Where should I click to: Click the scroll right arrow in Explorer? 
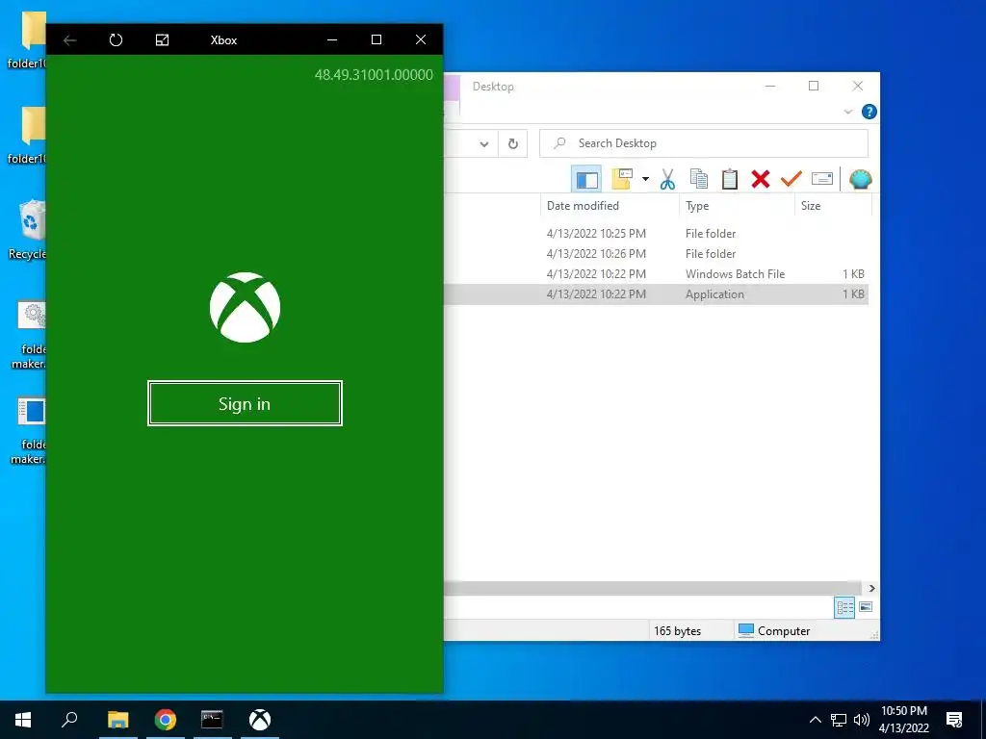point(871,588)
